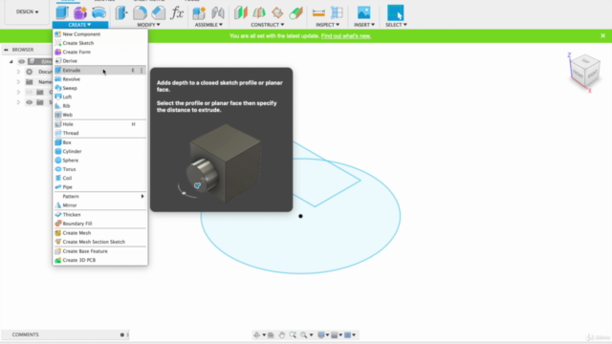Collapse the root component tree node
The height and width of the screenshot is (344, 612).
11,61
